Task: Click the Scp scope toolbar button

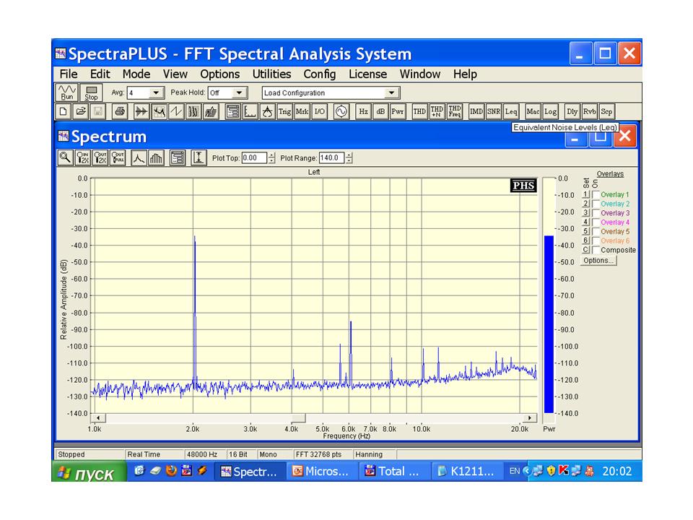Action: (x=607, y=111)
